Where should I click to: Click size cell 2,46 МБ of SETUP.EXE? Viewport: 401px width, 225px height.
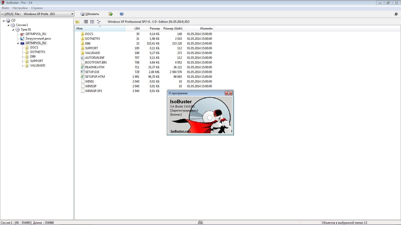154,72
